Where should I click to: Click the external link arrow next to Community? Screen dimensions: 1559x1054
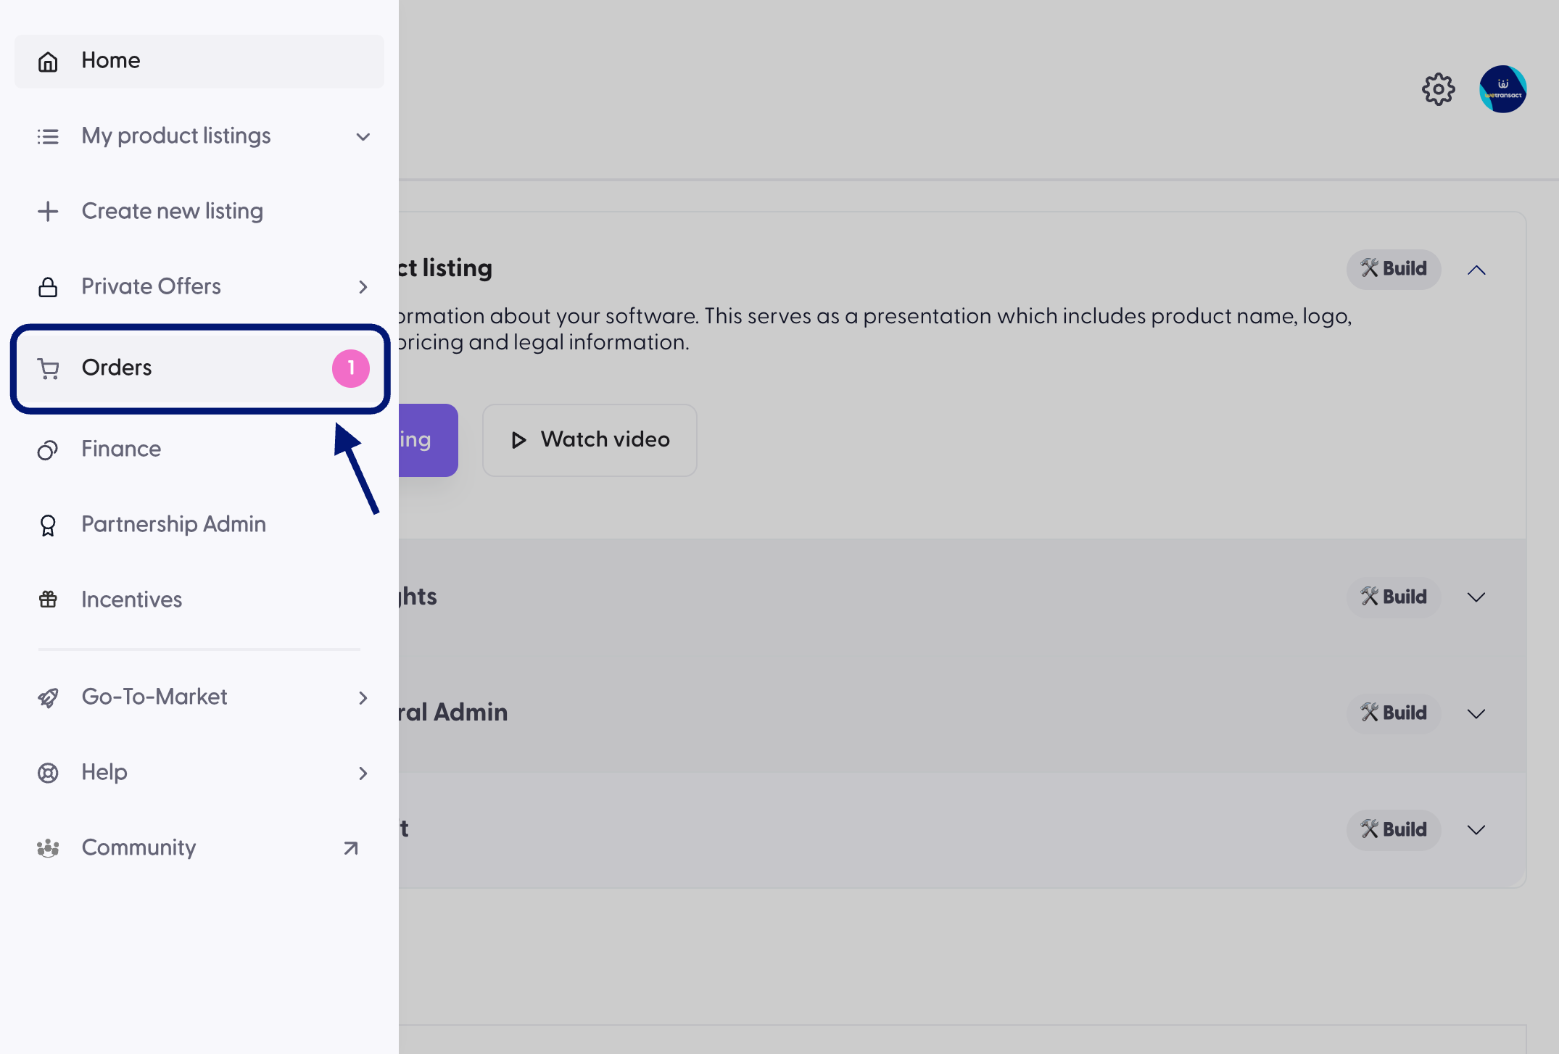(x=351, y=848)
